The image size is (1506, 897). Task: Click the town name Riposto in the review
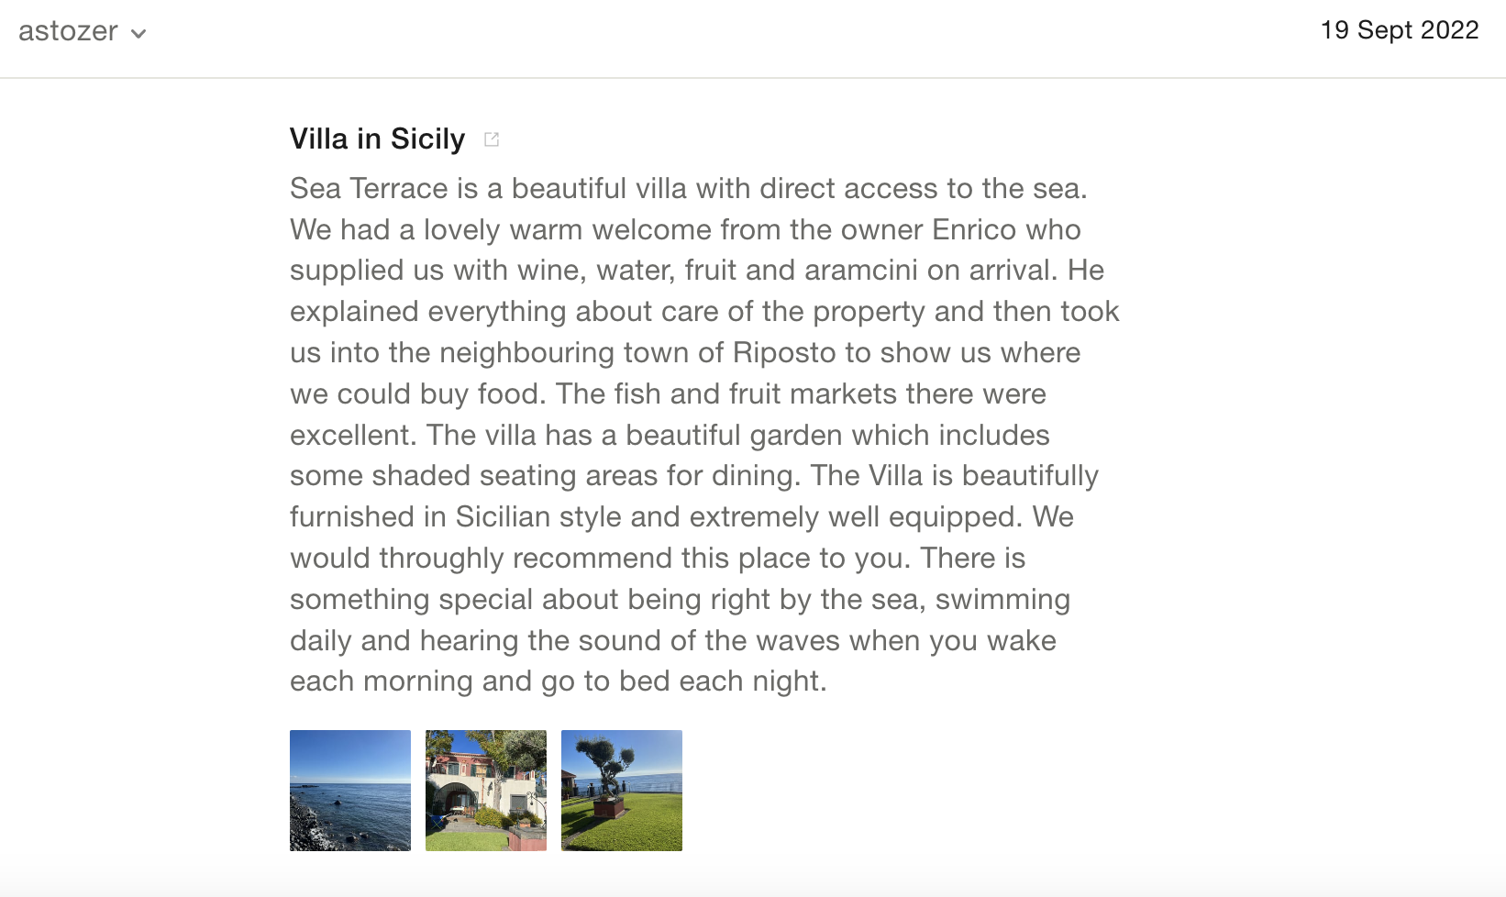pos(784,353)
